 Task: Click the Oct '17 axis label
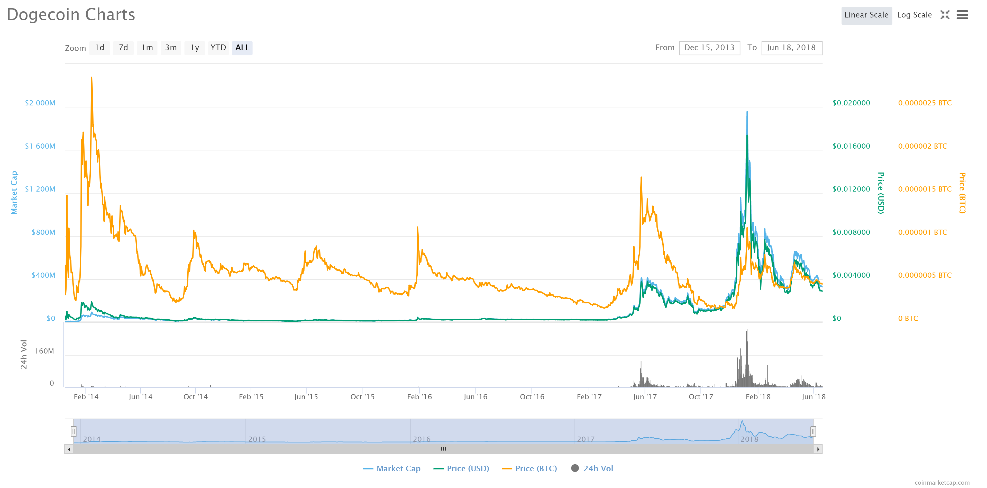[x=701, y=397]
